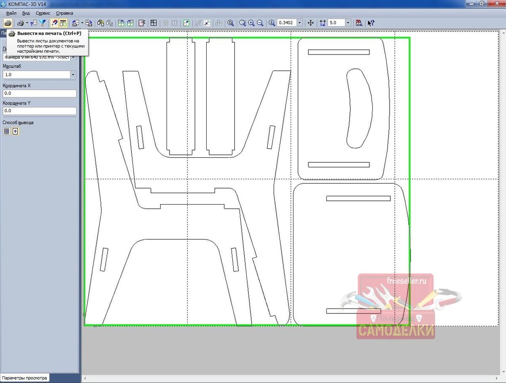
Task: Click the PDF export icon near help
Action: click(359, 23)
